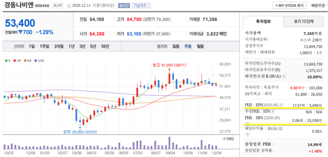Open help icon next to 추정PER EPS

click(272, 112)
